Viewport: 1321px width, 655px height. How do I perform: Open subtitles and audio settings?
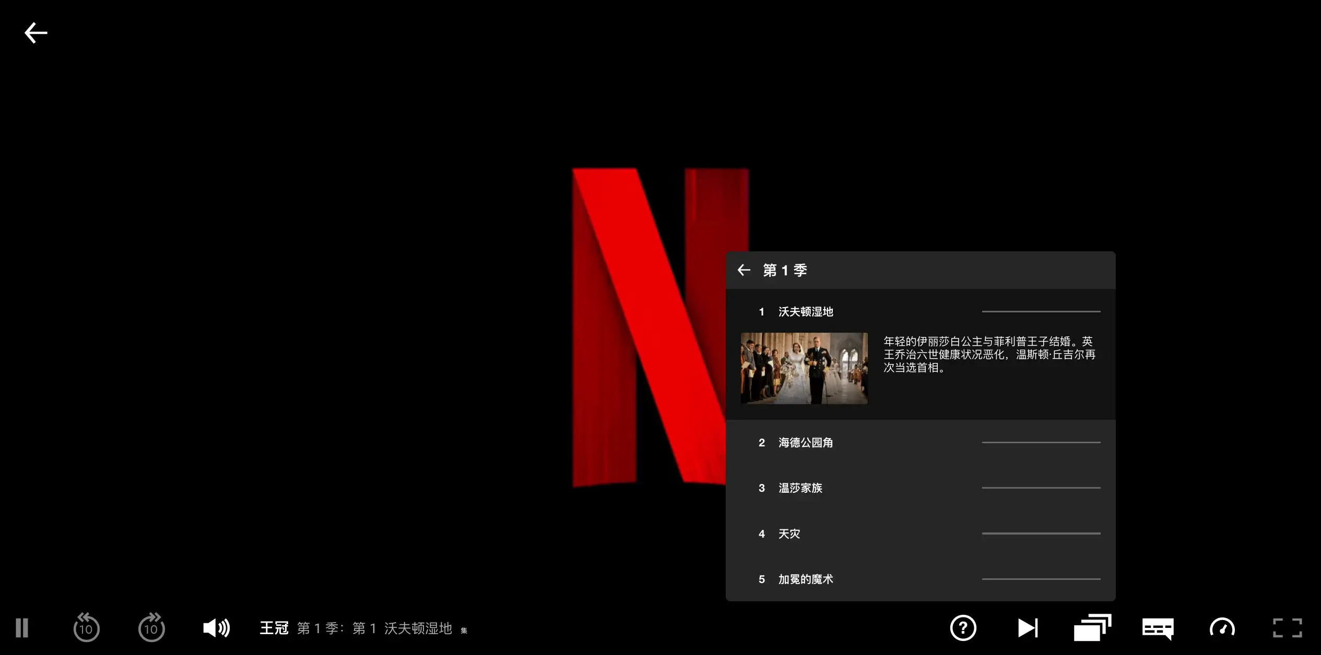tap(1158, 629)
